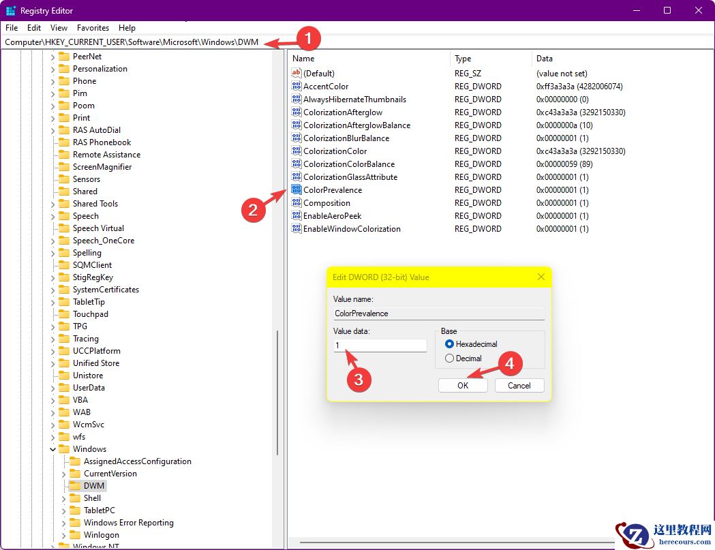Expand the UserData key
The height and width of the screenshot is (550, 715).
[53, 388]
